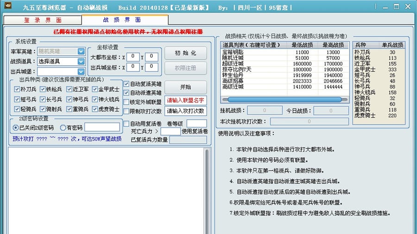Click the 死亡兵力 input field
The image size is (417, 234).
click(x=171, y=131)
